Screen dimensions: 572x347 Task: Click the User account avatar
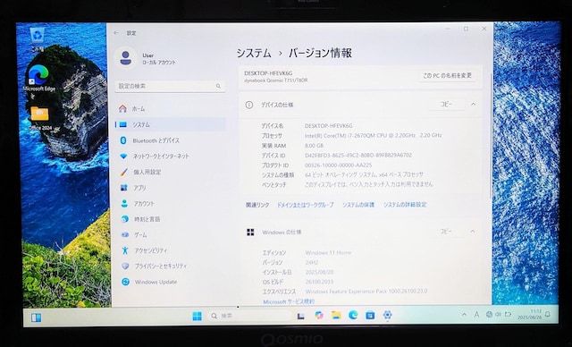[125, 57]
